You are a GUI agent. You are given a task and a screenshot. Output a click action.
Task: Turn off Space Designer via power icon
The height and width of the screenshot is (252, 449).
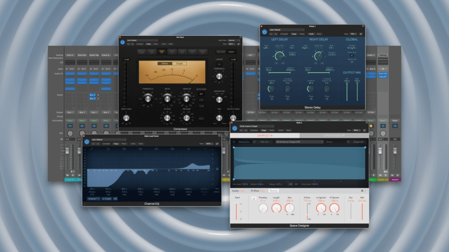(x=235, y=128)
